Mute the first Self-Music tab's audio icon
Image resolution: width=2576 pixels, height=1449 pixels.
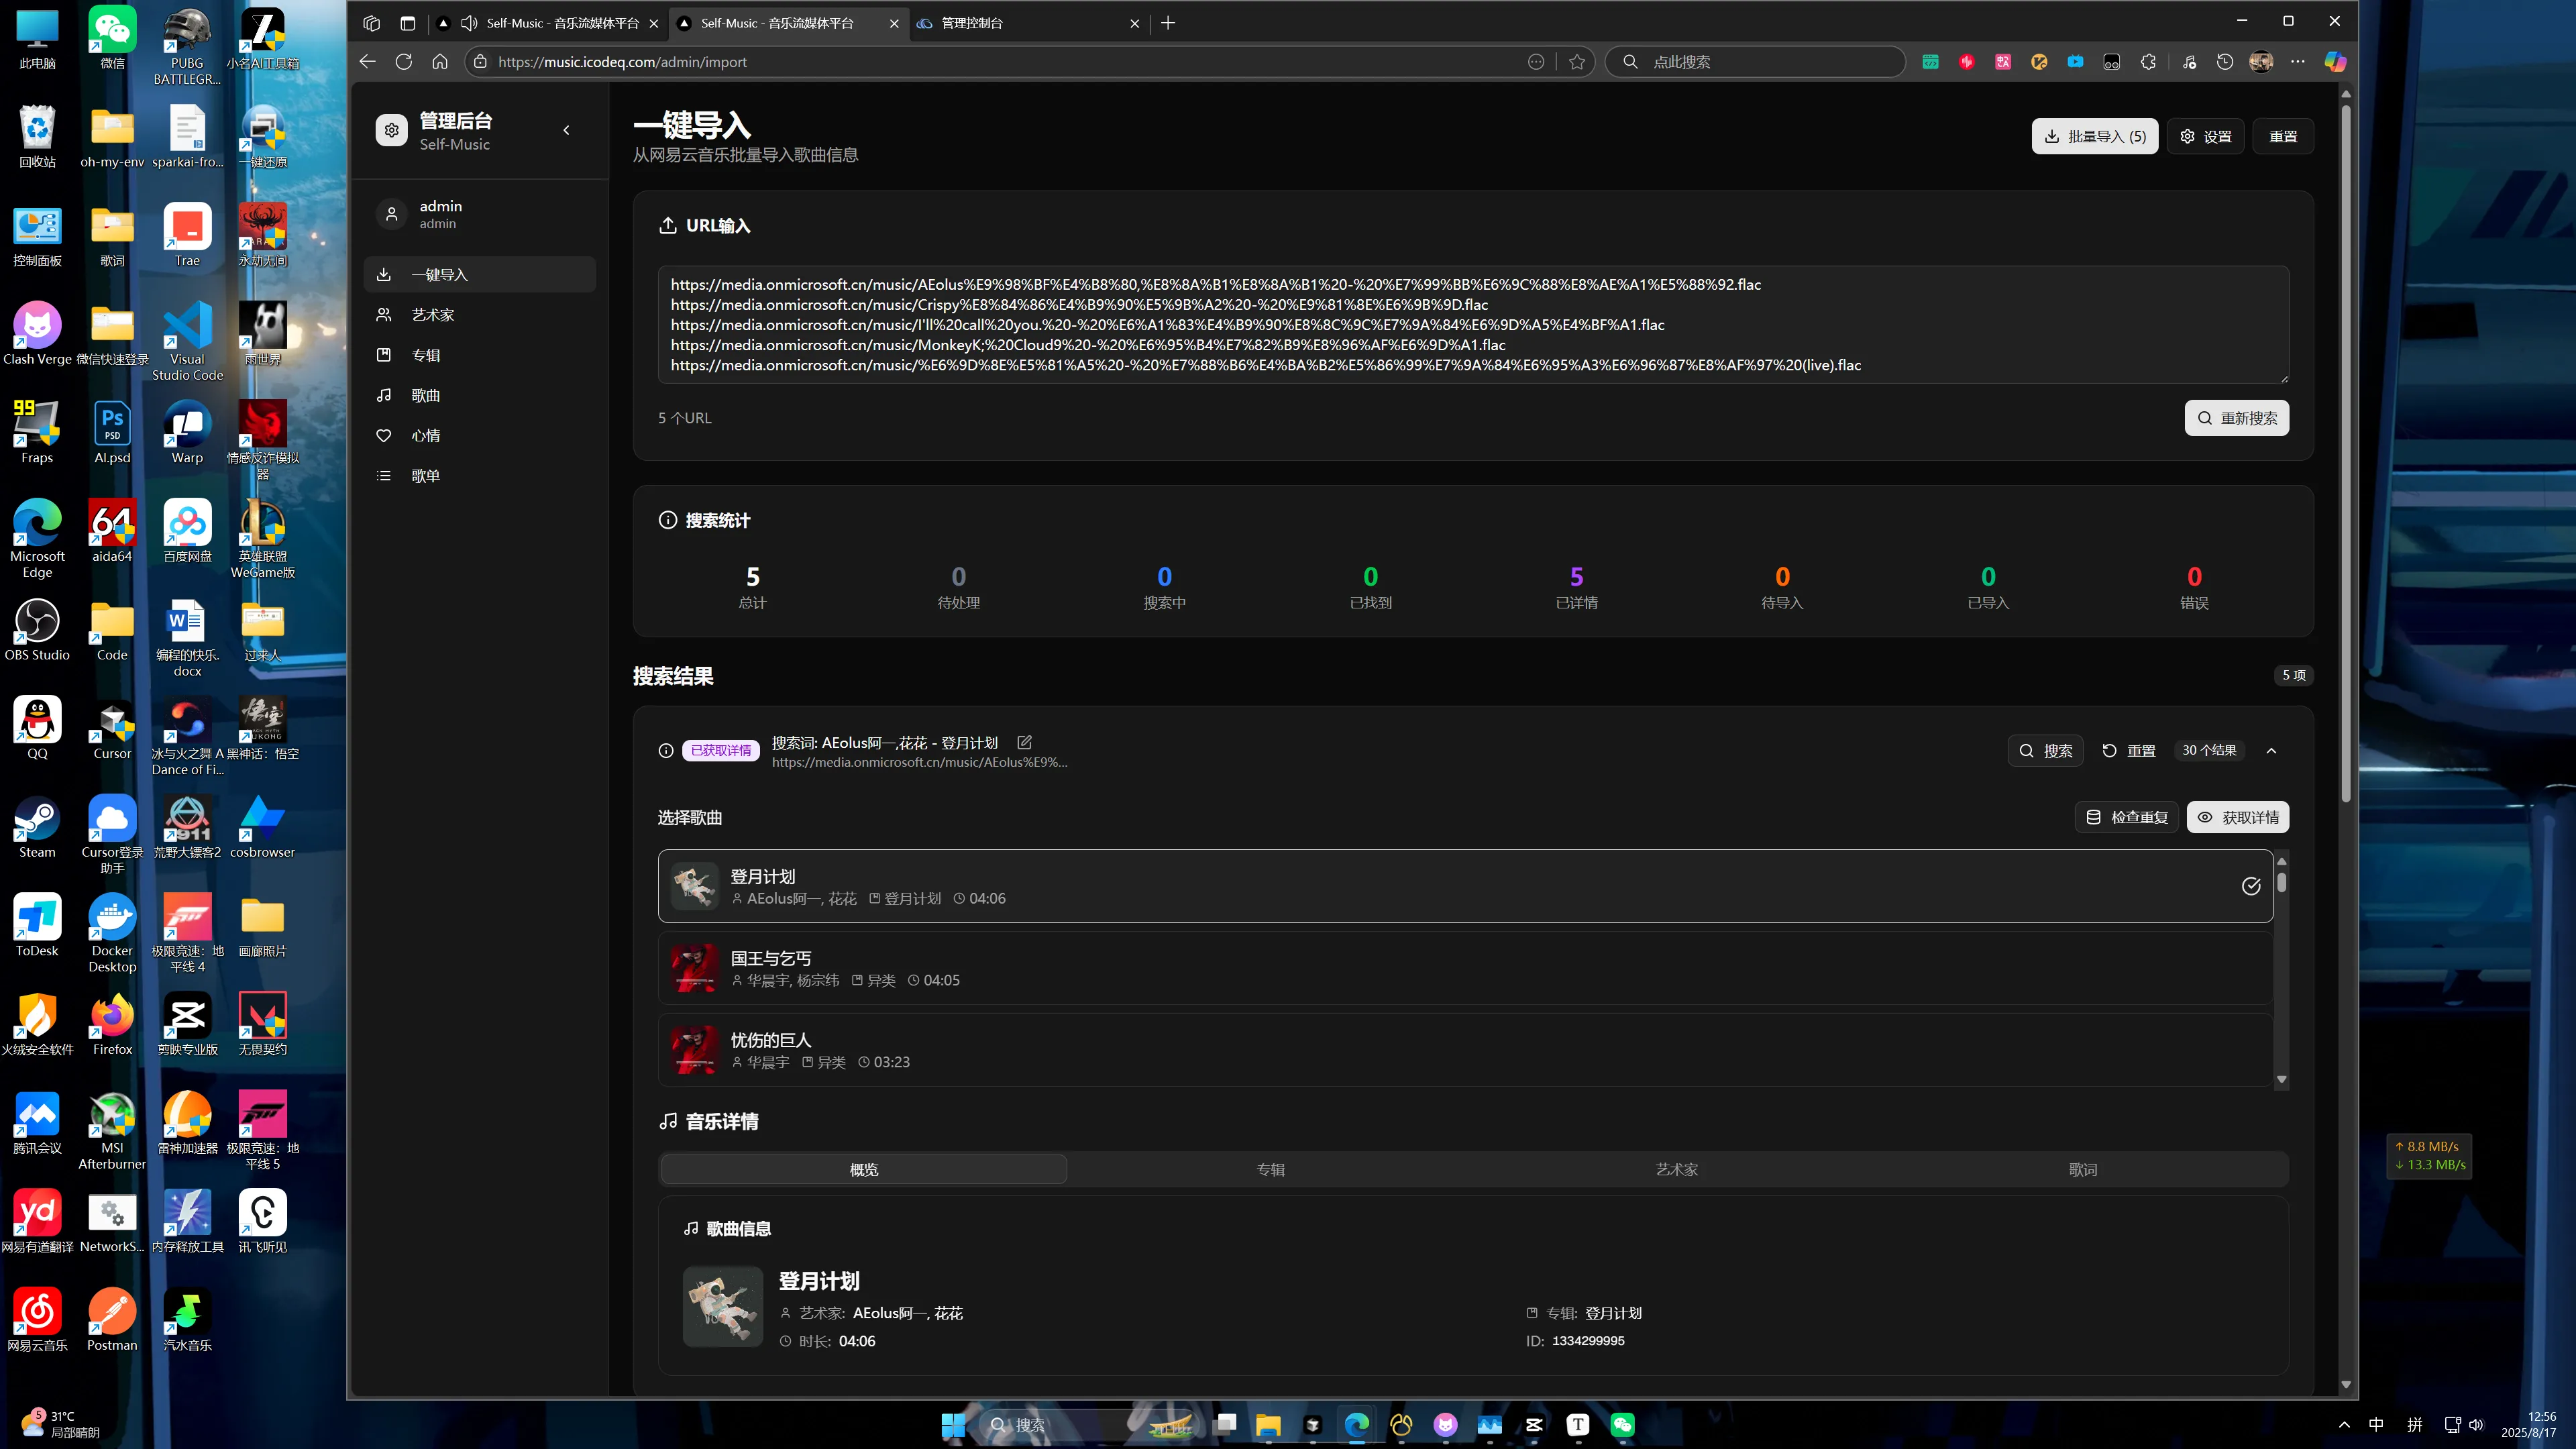(469, 23)
